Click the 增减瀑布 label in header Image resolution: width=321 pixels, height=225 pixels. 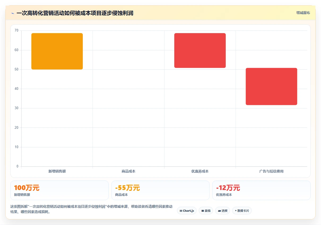click(x=303, y=13)
